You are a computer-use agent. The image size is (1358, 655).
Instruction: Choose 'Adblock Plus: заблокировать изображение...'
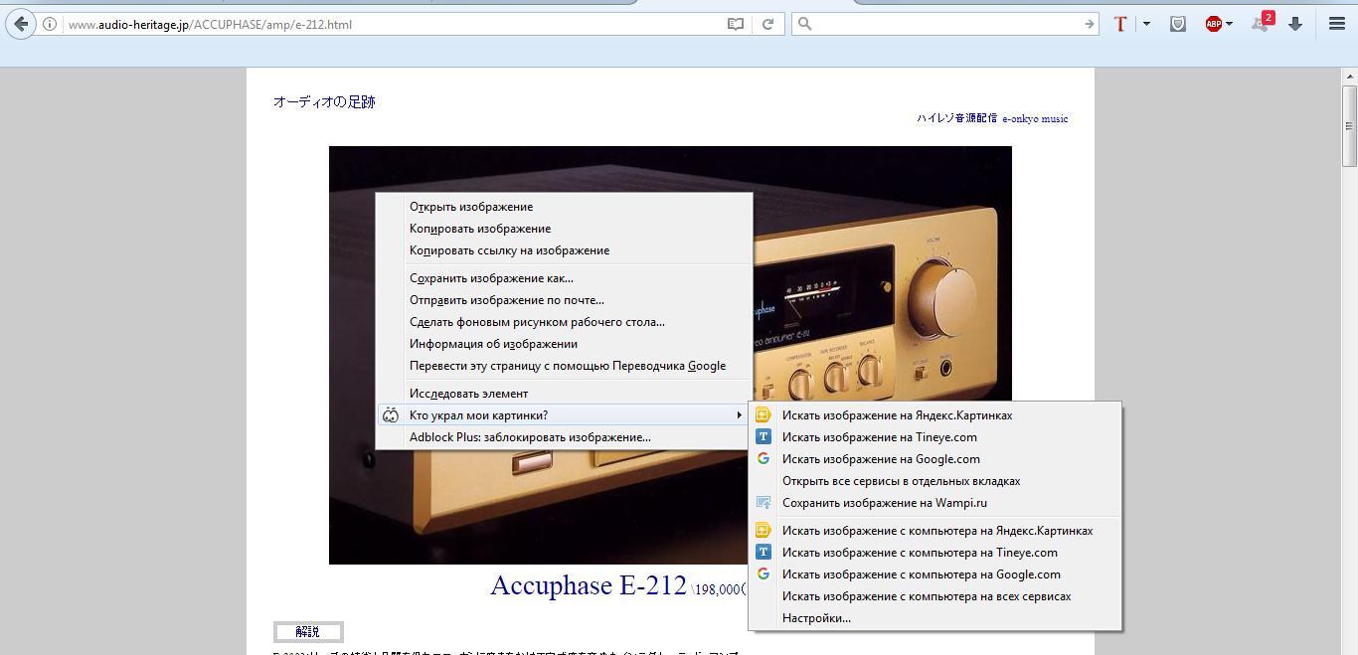coord(565,437)
